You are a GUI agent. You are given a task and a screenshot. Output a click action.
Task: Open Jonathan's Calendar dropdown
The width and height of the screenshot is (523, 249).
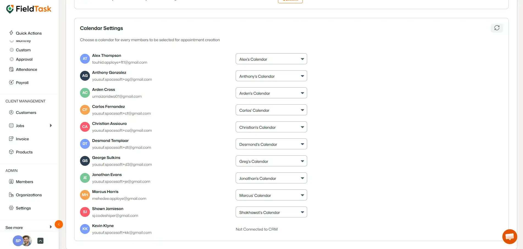(x=271, y=178)
